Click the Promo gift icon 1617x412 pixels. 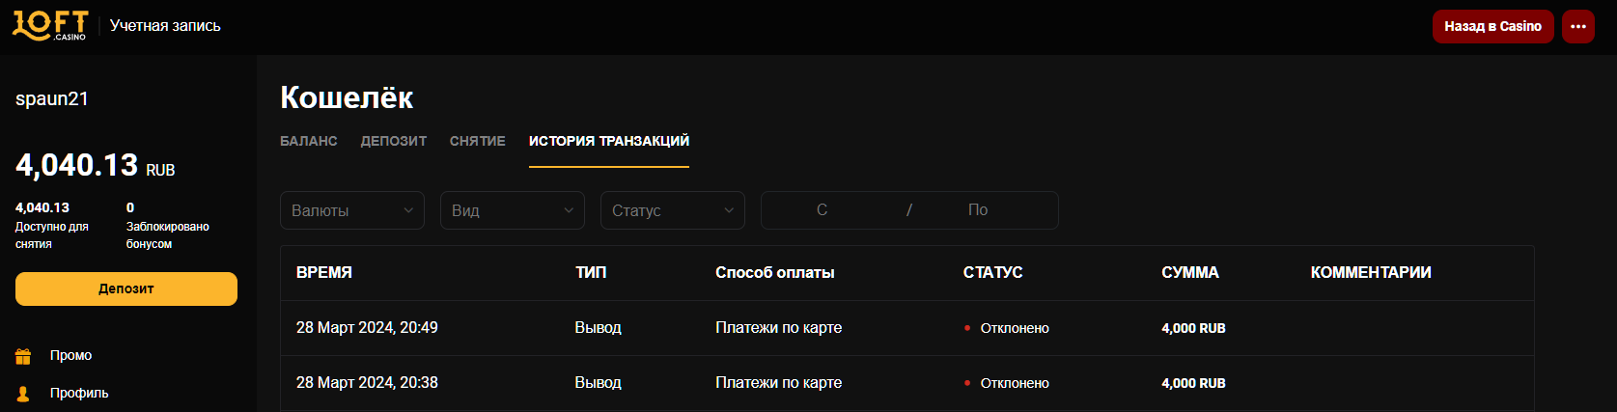23,356
